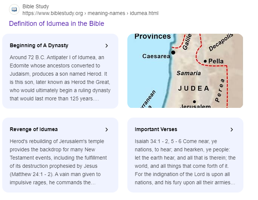Click the JUDEA label on the map
Screen dimensions: 258x200
194,88
